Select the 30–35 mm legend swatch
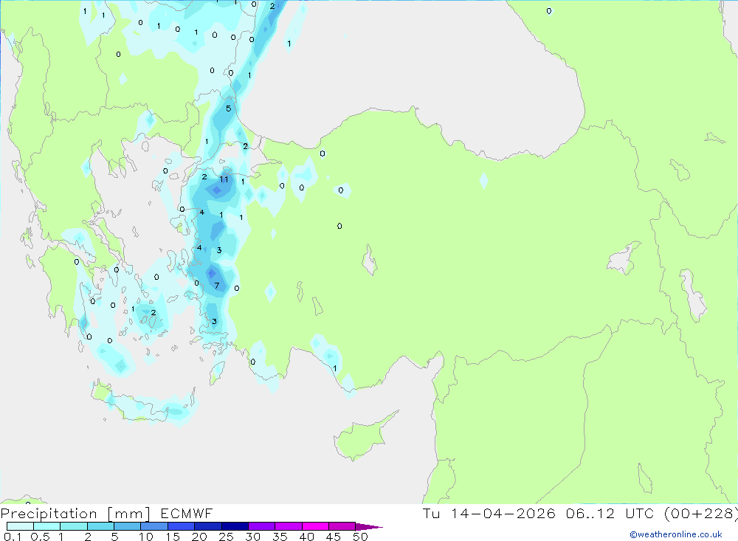 click(262, 526)
